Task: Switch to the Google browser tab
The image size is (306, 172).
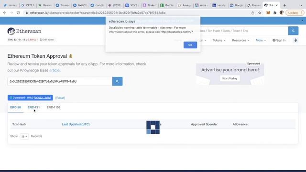Action: [x=236, y=5]
